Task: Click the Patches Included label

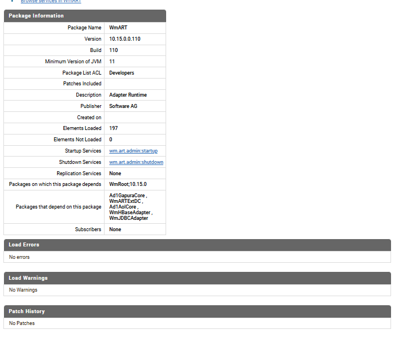Action: [82, 84]
